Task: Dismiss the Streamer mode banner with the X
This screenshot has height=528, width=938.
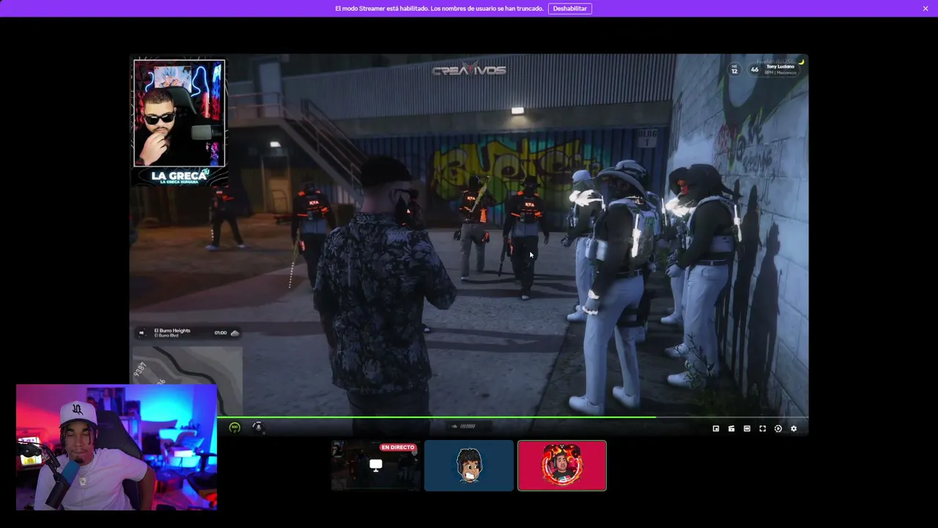Action: pyautogui.click(x=926, y=9)
